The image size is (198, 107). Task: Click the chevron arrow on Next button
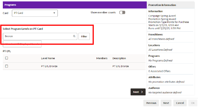pyautogui.click(x=142, y=92)
